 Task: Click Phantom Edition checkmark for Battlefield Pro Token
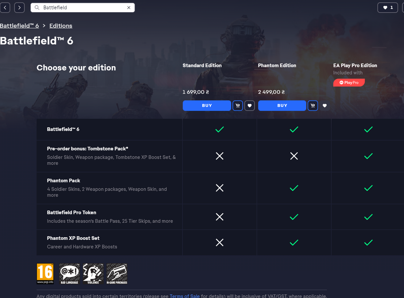[294, 217]
